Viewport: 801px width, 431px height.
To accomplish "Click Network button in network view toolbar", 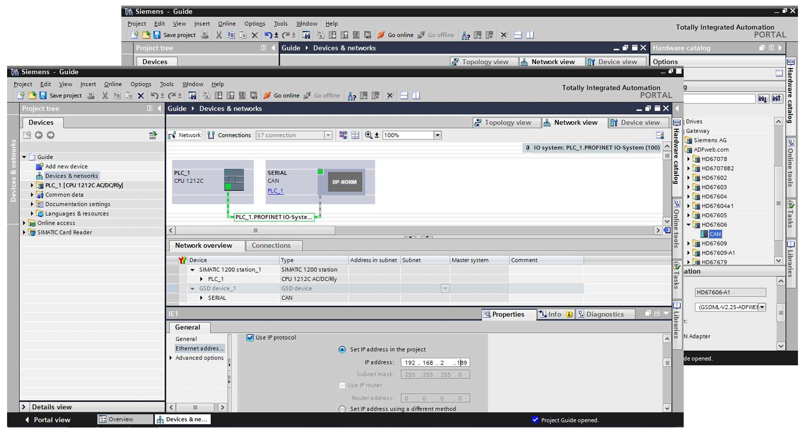I will click(185, 135).
